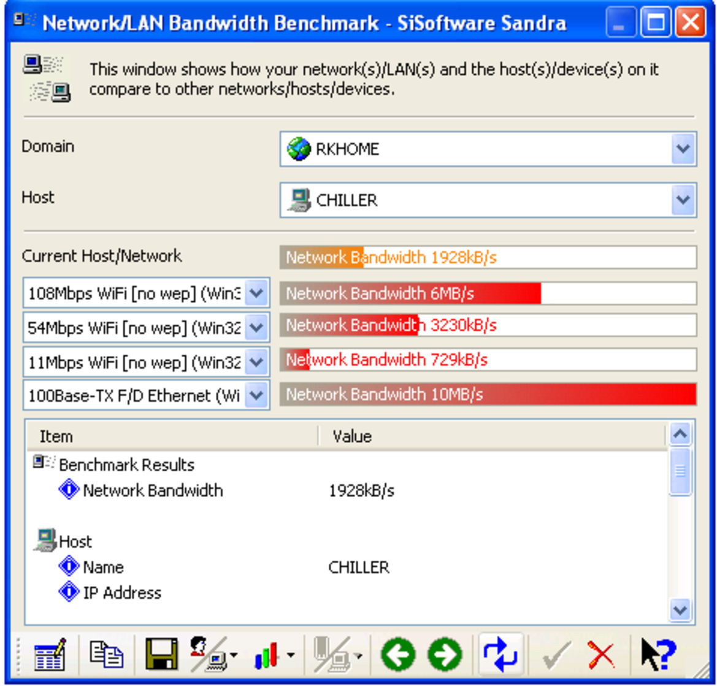Click the greyed-out device/computer toolbar icon
This screenshot has height=686, width=717.
click(x=332, y=655)
